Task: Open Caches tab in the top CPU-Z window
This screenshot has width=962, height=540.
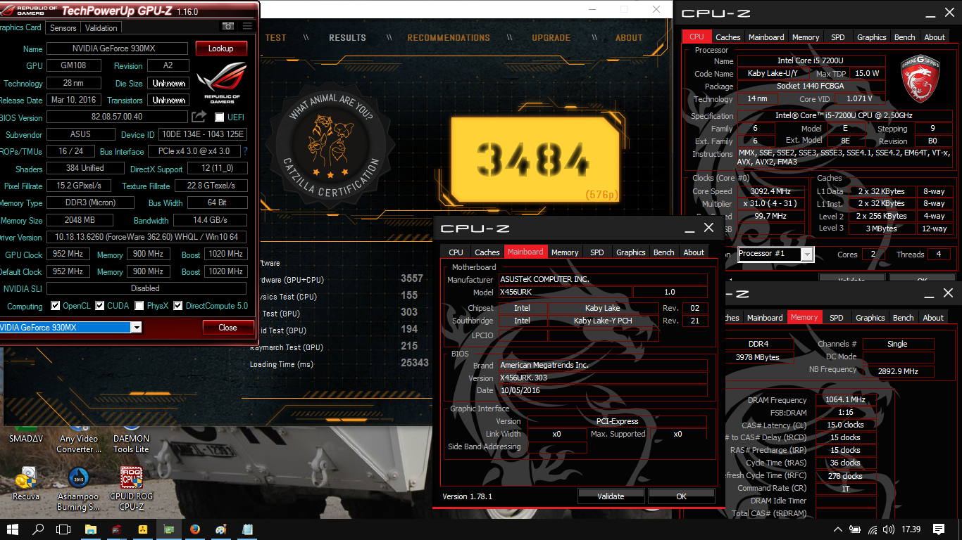Action: [727, 37]
